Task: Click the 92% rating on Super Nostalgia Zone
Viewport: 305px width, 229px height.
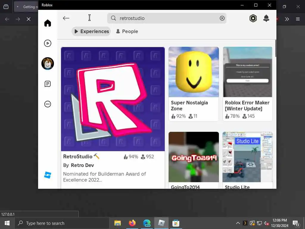Action: click(x=179, y=116)
